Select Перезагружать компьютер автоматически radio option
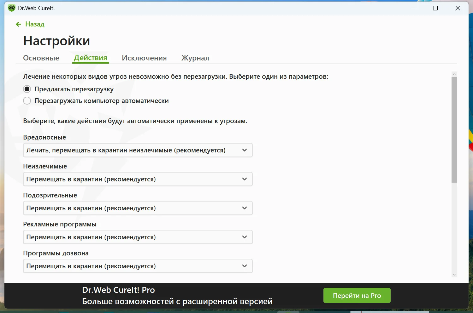This screenshot has width=473, height=313. coord(27,101)
